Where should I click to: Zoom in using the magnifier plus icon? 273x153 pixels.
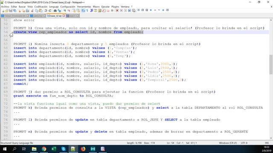point(64,11)
